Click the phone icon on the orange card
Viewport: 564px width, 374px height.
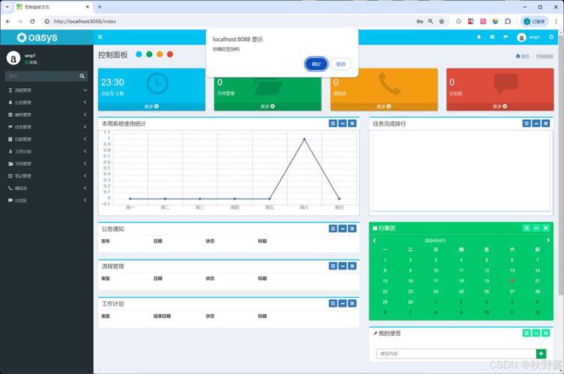(x=390, y=83)
